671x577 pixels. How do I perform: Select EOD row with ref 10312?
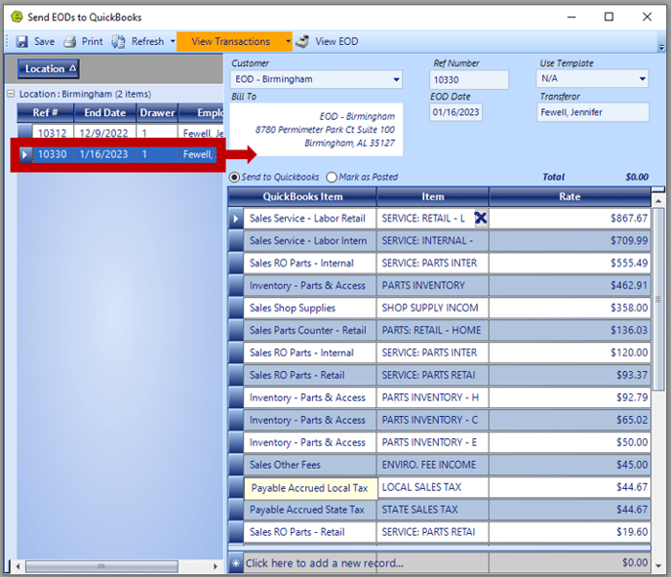121,133
